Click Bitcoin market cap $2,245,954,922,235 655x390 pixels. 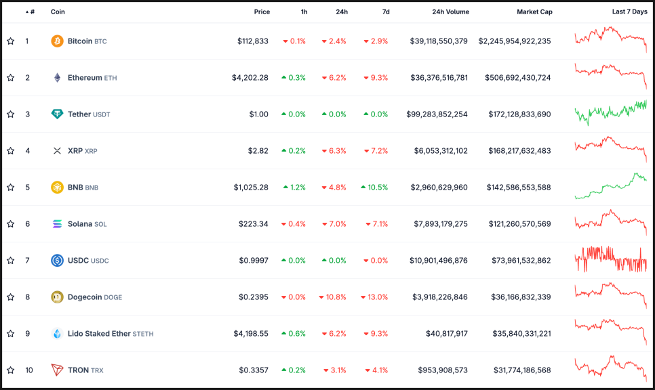click(515, 41)
